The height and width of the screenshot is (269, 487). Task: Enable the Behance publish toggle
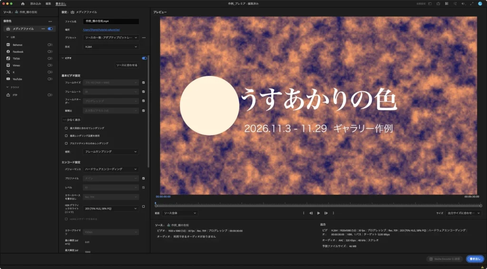50,45
